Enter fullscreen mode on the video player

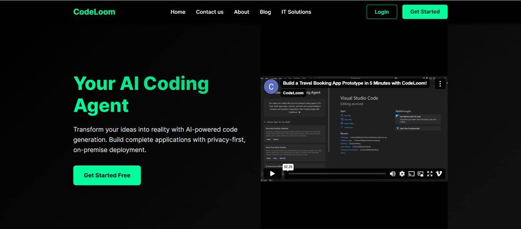click(x=430, y=174)
